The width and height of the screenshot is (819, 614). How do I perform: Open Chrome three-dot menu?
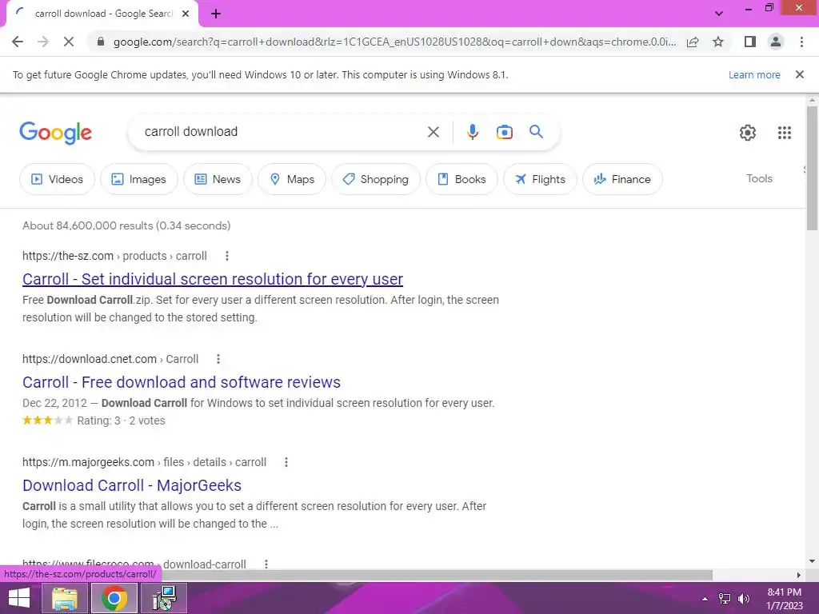pos(801,42)
